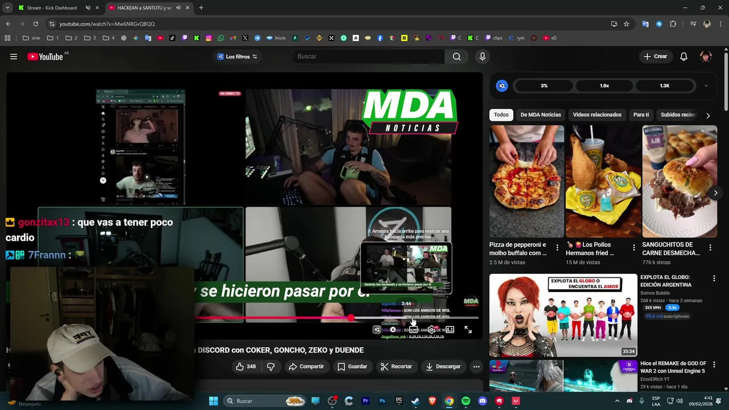This screenshot has height=410, width=729.
Task: Click the vidIQ logo in stats panel
Action: [502, 85]
